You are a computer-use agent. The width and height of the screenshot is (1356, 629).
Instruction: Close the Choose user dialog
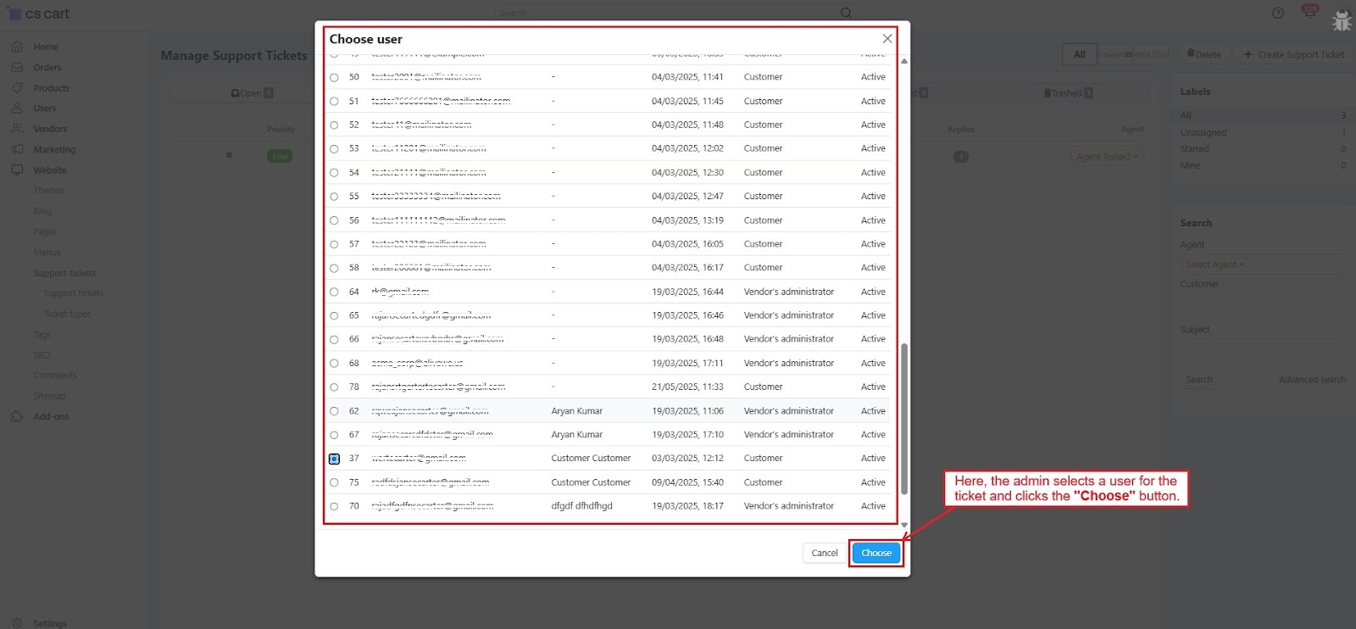coord(886,39)
